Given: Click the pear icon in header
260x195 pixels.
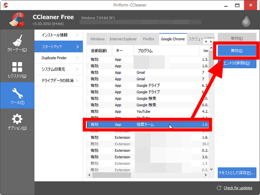Looking at the screenshot, I should tap(246, 20).
